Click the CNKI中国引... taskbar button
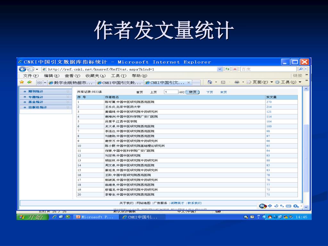This screenshot has height=246, width=328. point(142,217)
